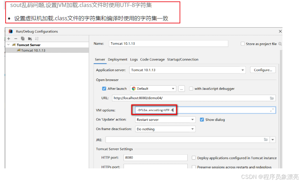Select Tomcat 10.1.13 in configuration tree

coord(47,50)
